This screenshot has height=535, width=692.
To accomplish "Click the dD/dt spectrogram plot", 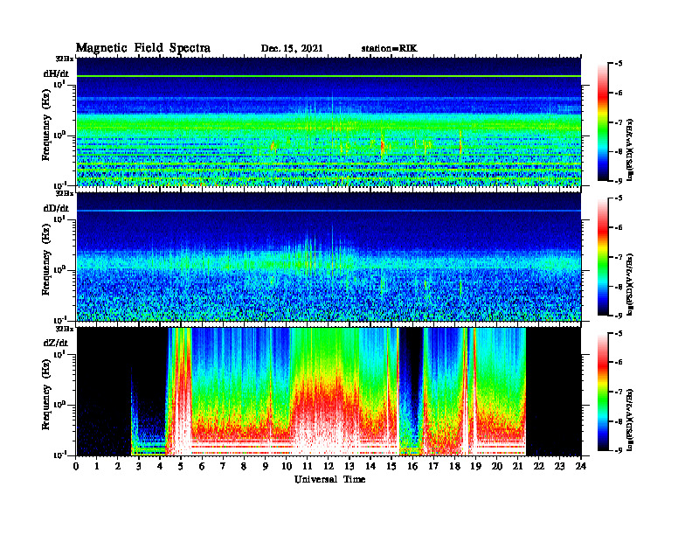I will tap(329, 256).
